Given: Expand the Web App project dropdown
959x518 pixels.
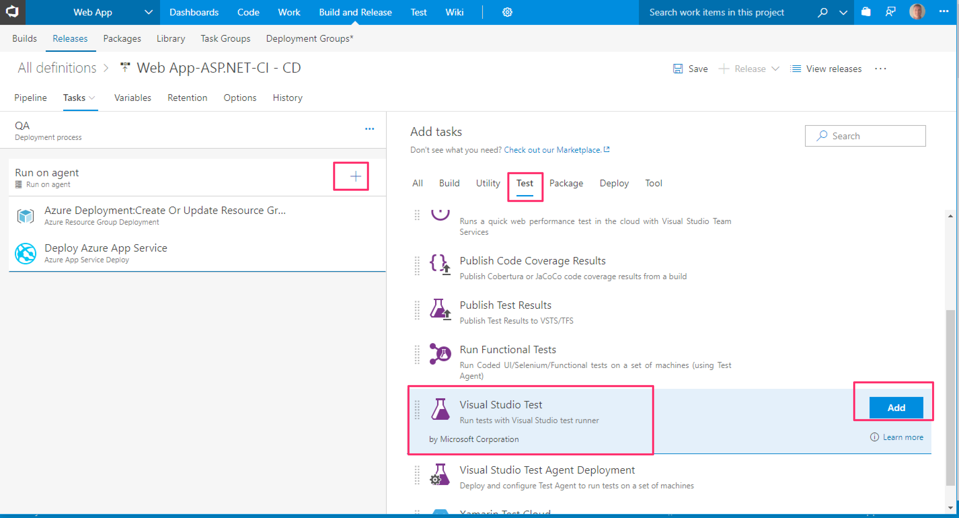Looking at the screenshot, I should [x=148, y=12].
